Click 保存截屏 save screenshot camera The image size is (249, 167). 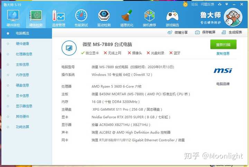pos(205,33)
